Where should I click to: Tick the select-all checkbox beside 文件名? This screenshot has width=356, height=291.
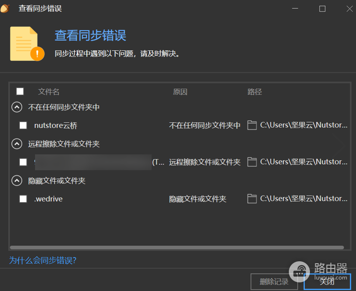[x=20, y=92]
